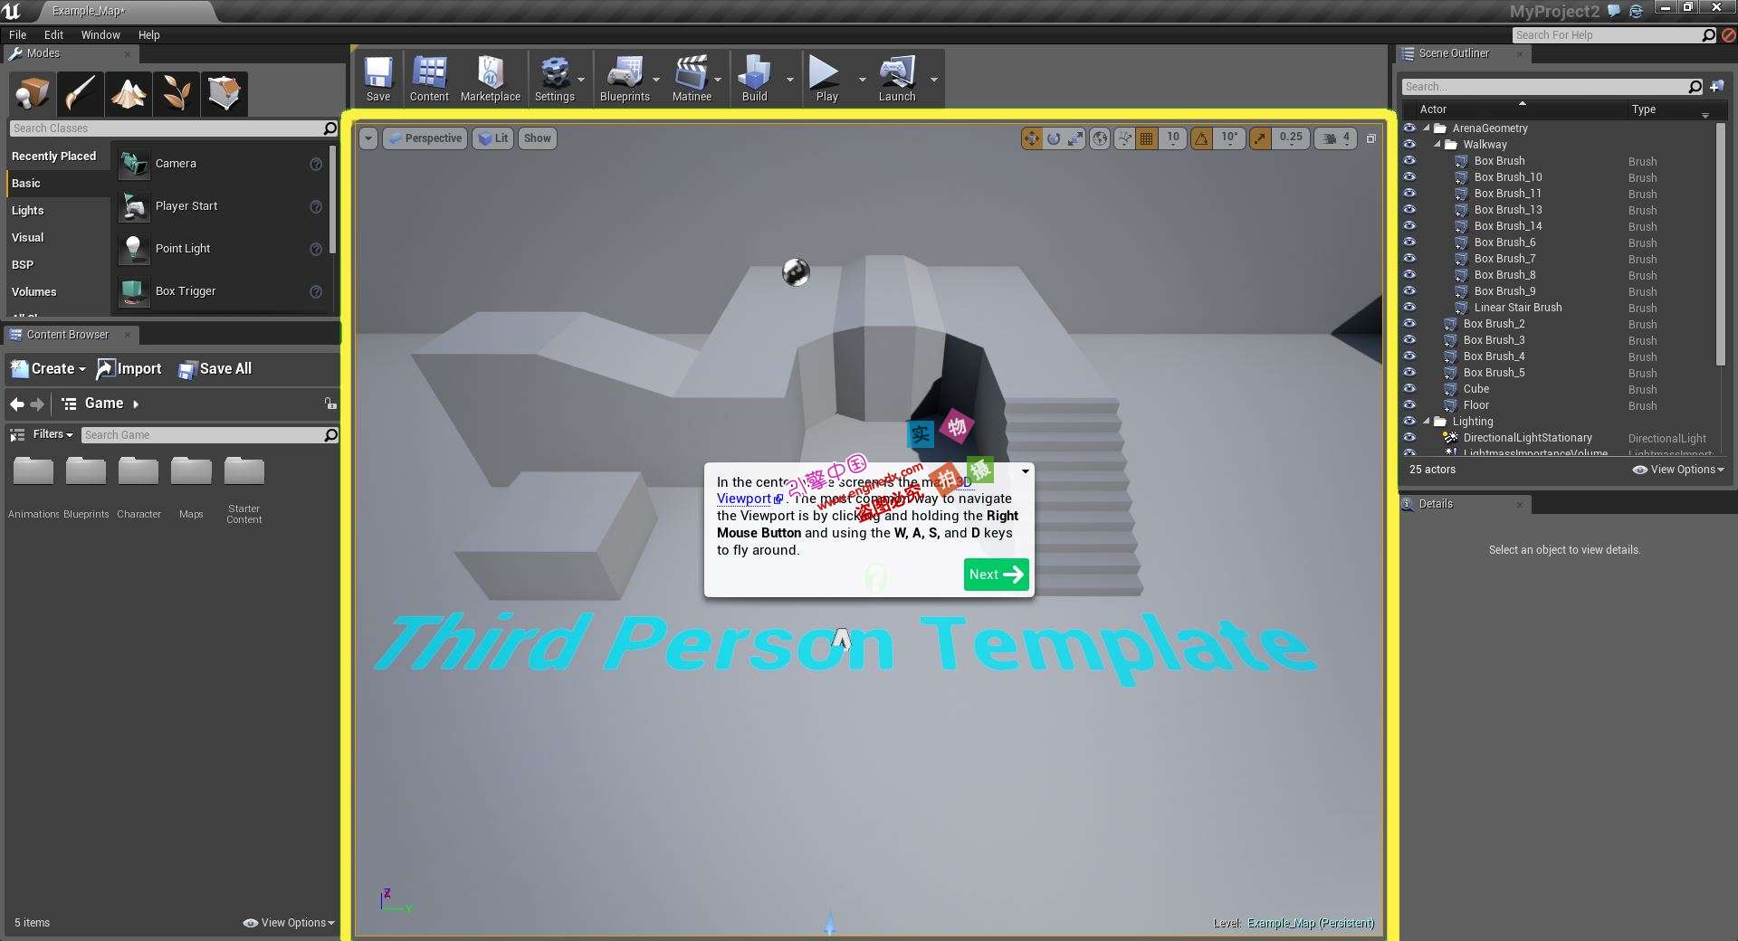This screenshot has width=1738, height=941.
Task: Collapse the Lighting folder in outliner
Action: pos(1427,422)
